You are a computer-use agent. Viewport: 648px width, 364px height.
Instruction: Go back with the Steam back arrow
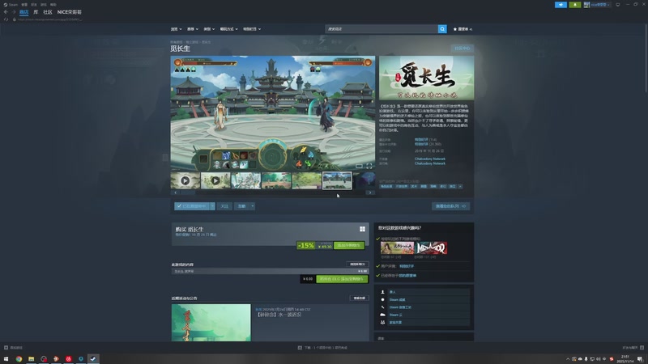(6, 12)
